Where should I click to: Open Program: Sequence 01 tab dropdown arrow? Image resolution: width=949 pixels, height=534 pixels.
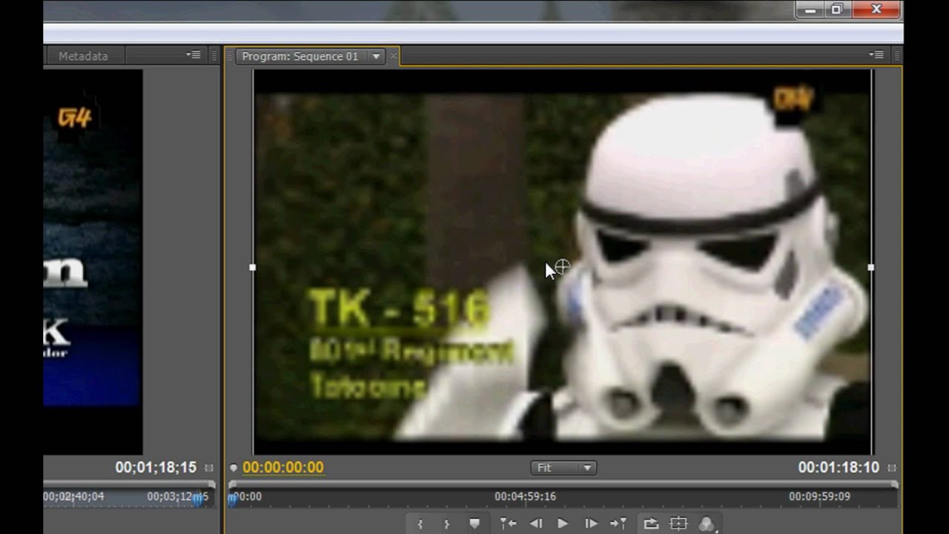(x=376, y=56)
